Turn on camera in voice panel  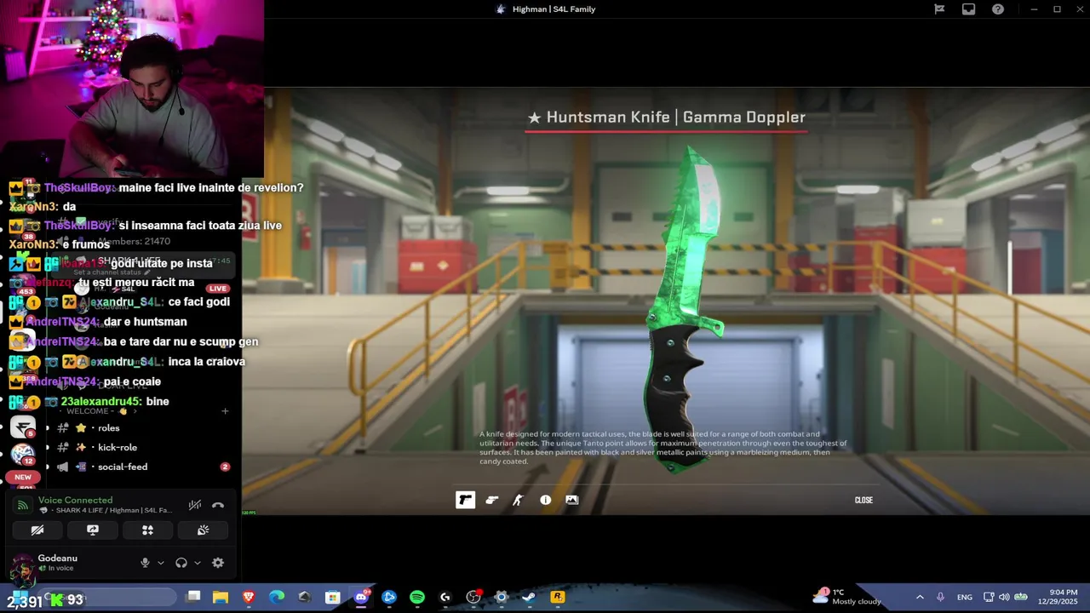point(37,530)
